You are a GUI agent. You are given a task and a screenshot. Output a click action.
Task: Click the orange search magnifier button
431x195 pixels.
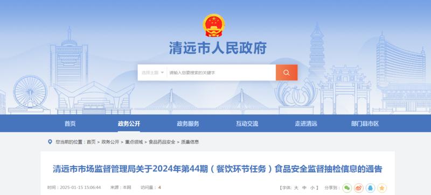[x=287, y=73]
